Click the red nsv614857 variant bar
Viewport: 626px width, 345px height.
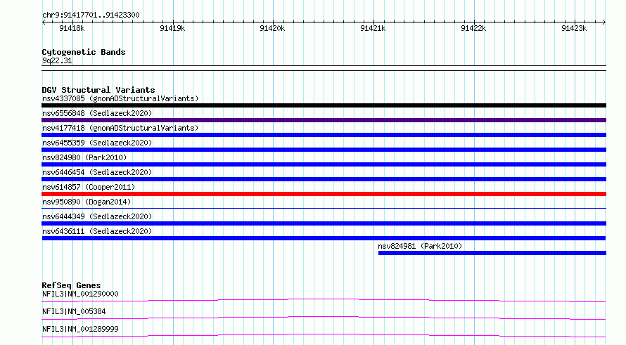[x=324, y=194]
